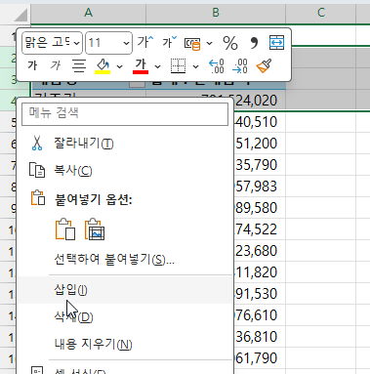Apply accounting number format icon
Screen dimensions: 370x374
tap(192, 44)
